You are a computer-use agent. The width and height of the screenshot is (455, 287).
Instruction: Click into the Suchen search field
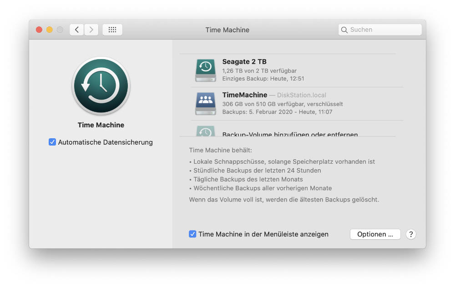coord(380,30)
